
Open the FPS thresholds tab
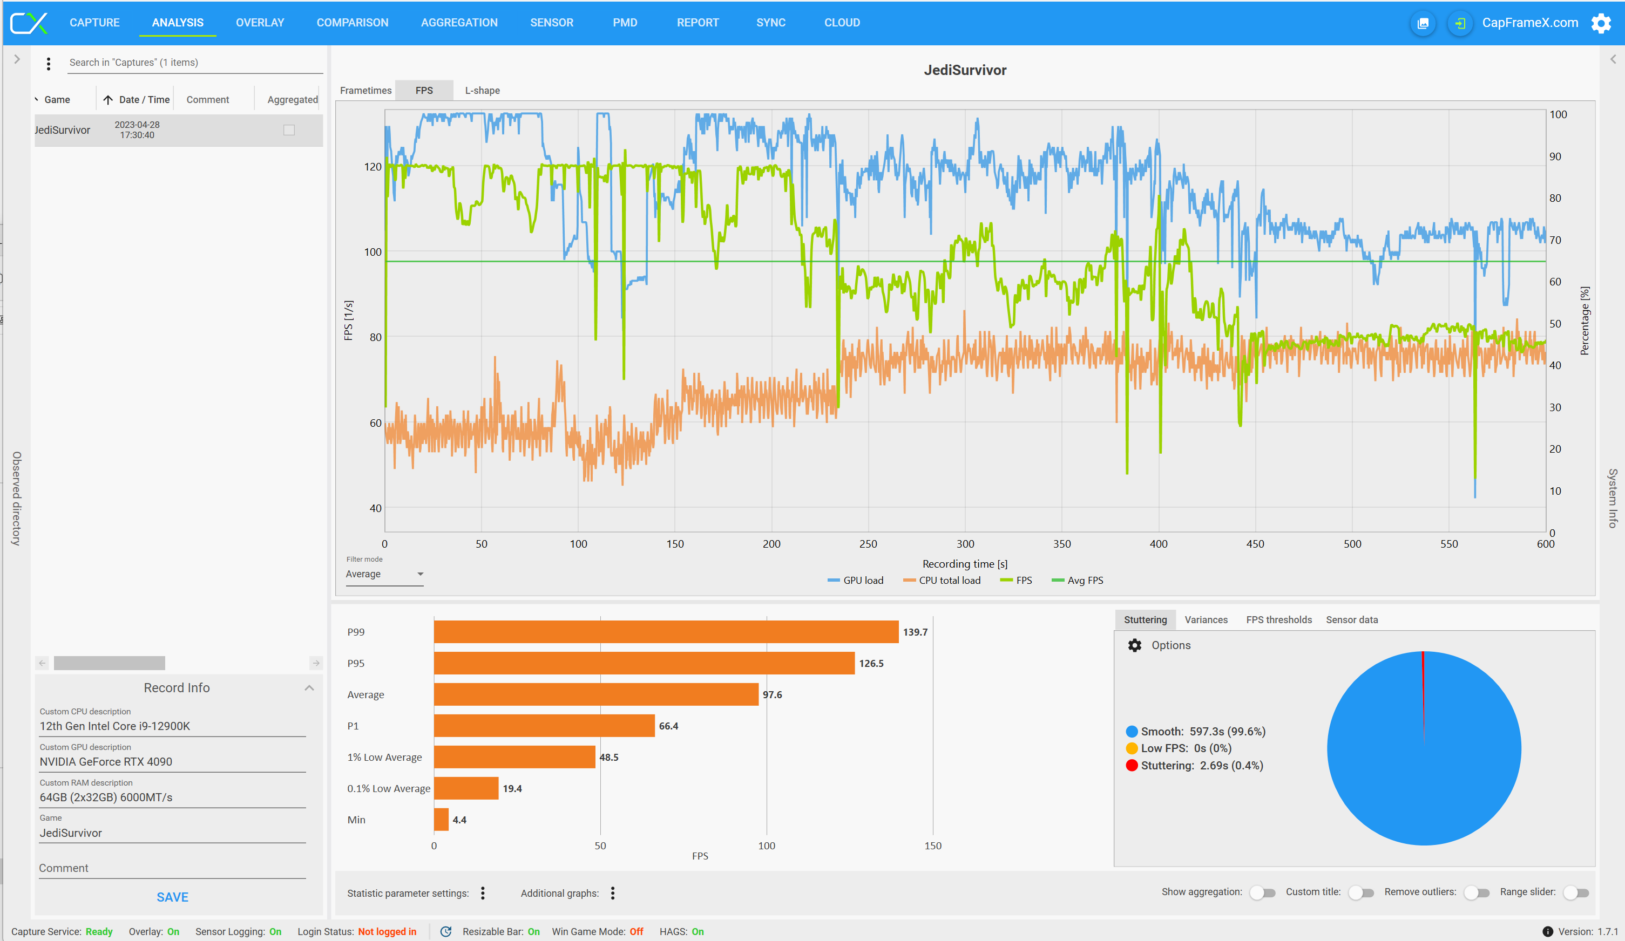(1279, 619)
